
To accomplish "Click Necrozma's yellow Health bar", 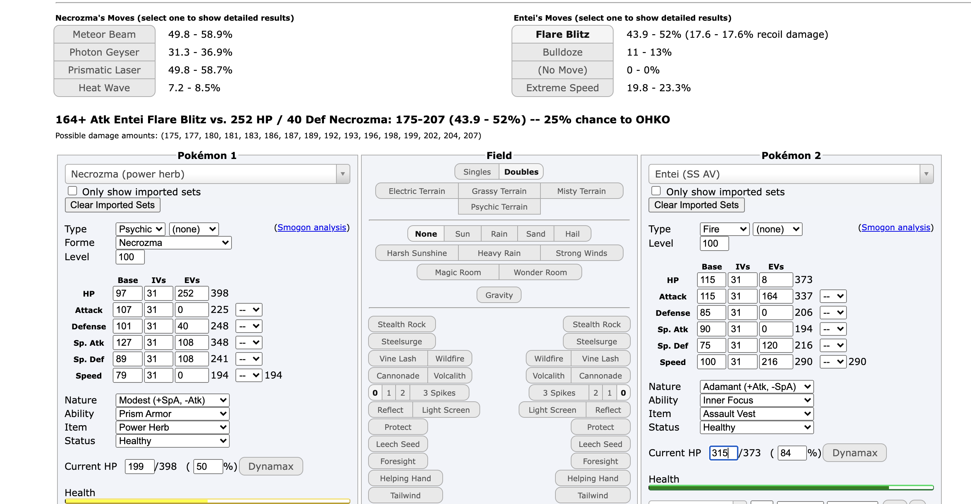I will (207, 501).
